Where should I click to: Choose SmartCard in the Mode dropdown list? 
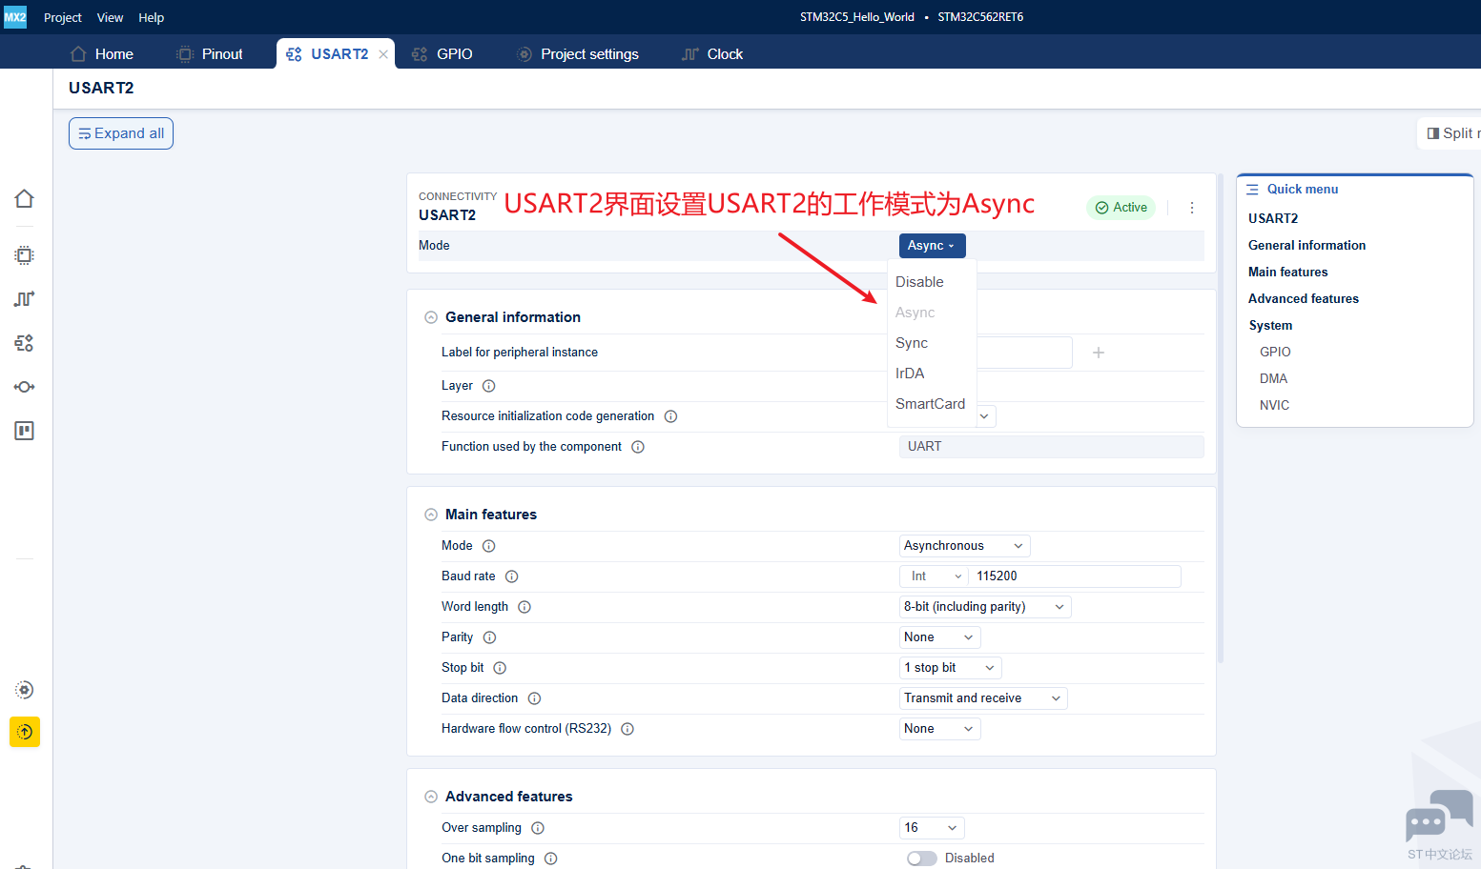(x=932, y=404)
